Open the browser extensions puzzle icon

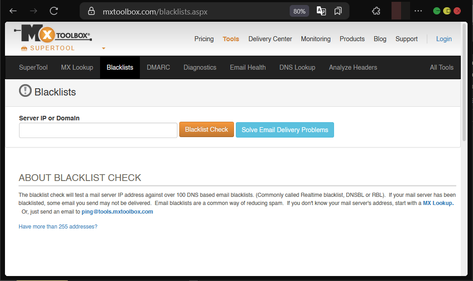pos(376,11)
